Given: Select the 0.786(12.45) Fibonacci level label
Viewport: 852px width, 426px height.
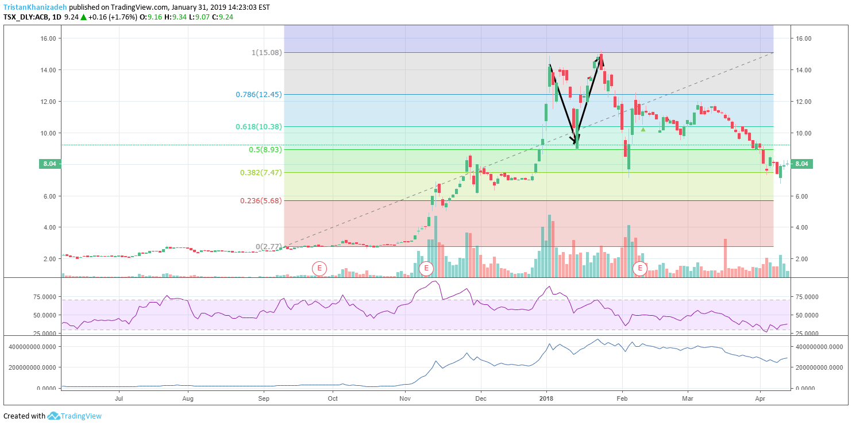Looking at the screenshot, I should tap(259, 94).
